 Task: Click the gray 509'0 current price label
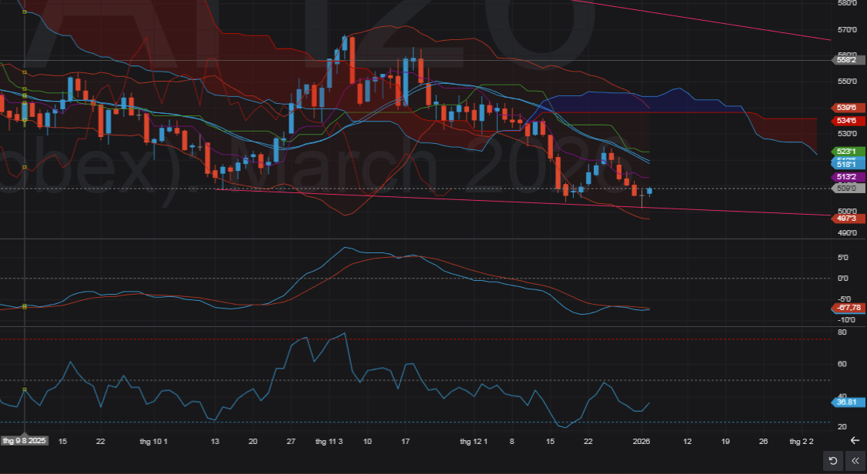tap(848, 188)
